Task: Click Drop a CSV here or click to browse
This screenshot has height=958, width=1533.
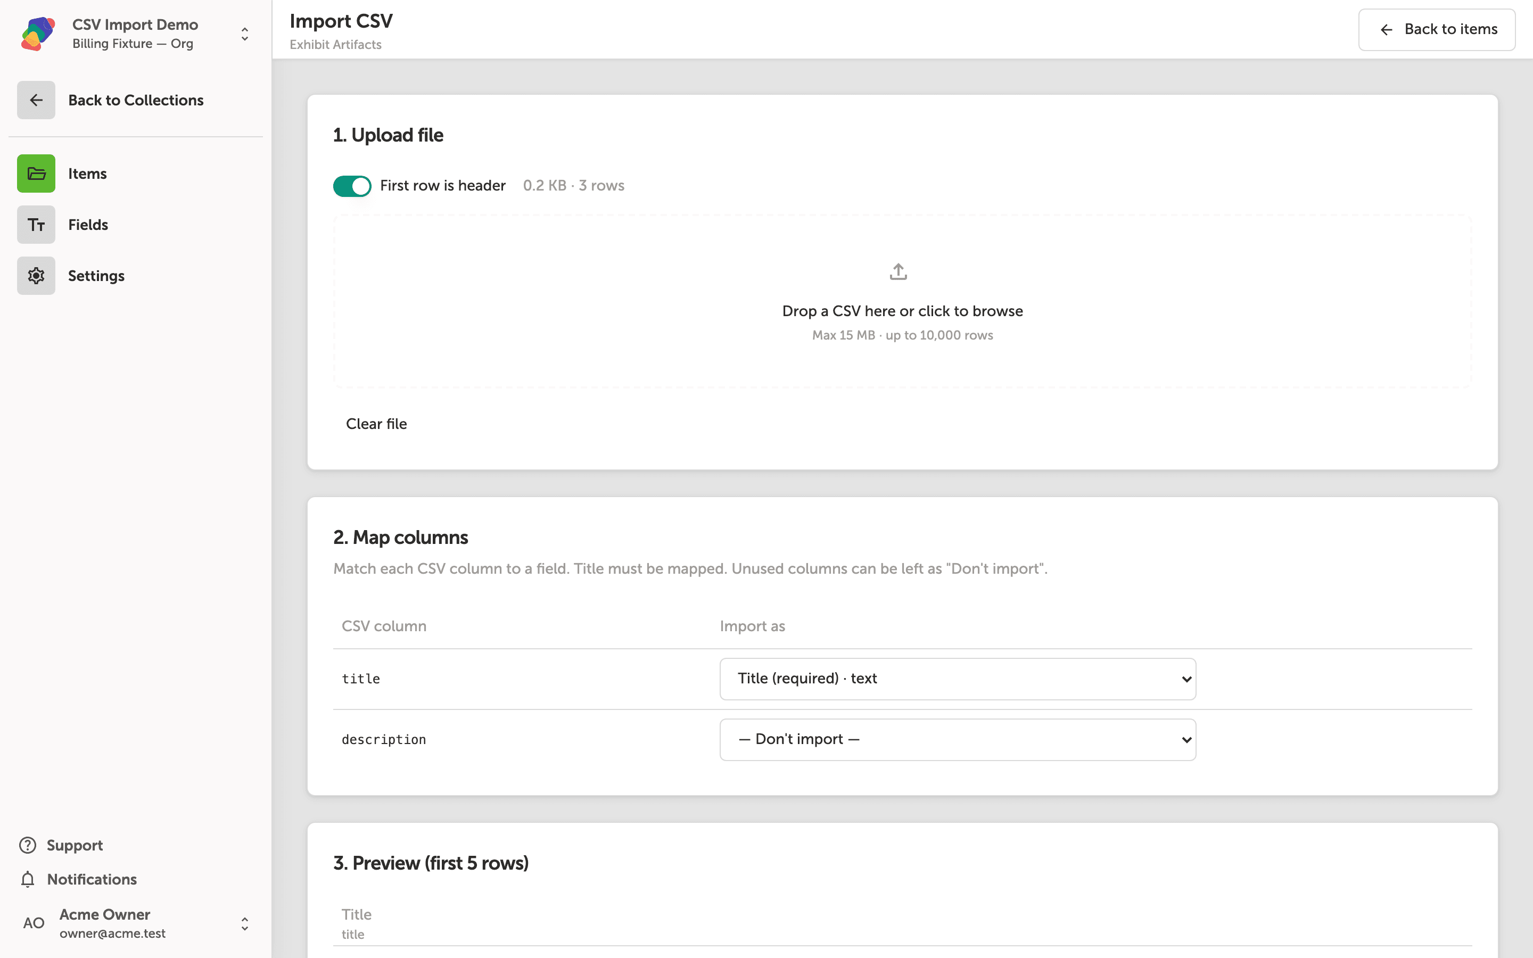Action: [902, 311]
